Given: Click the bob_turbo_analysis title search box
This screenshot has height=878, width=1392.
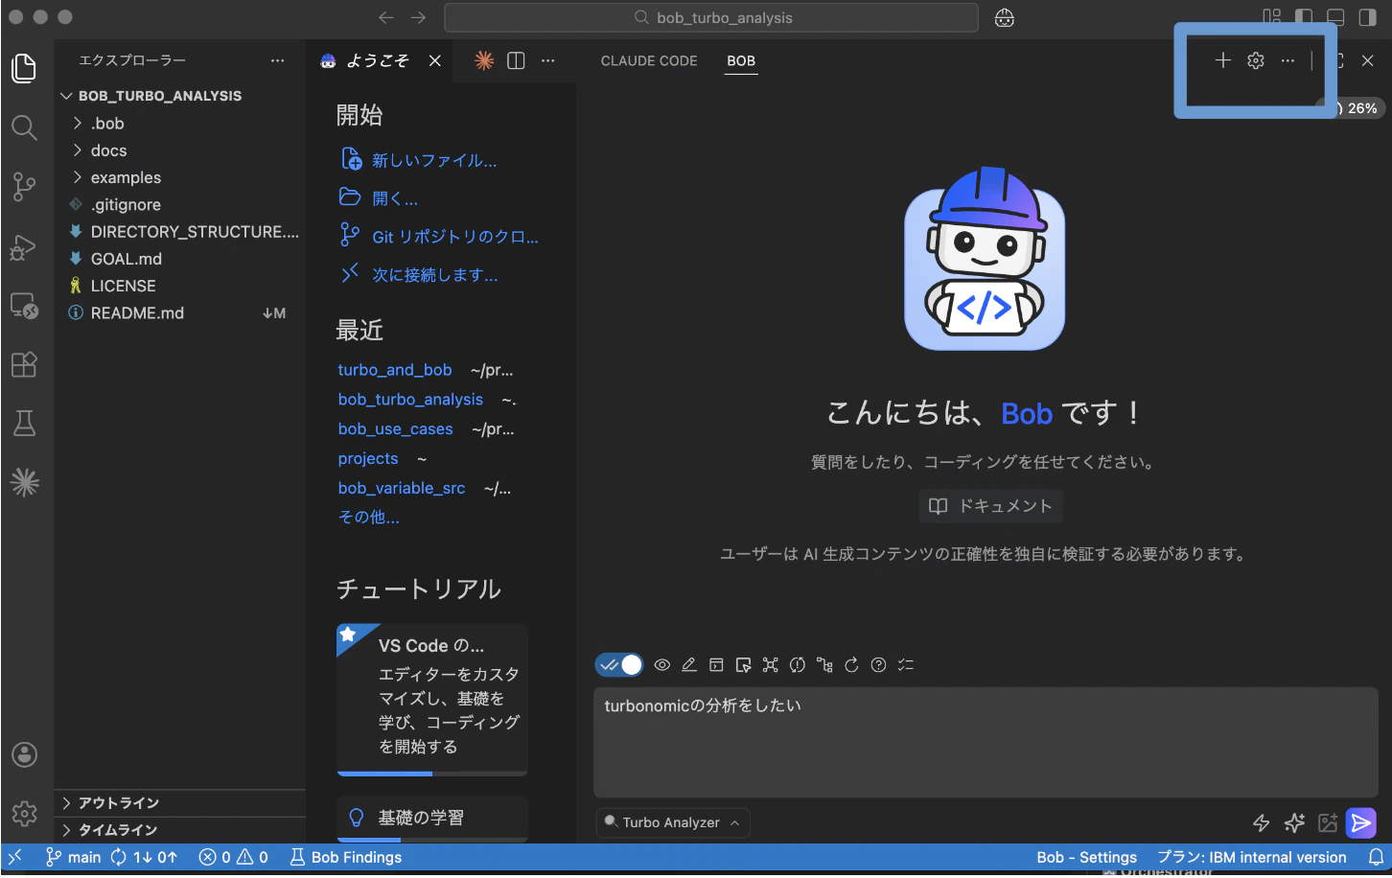Looking at the screenshot, I should click(x=711, y=17).
